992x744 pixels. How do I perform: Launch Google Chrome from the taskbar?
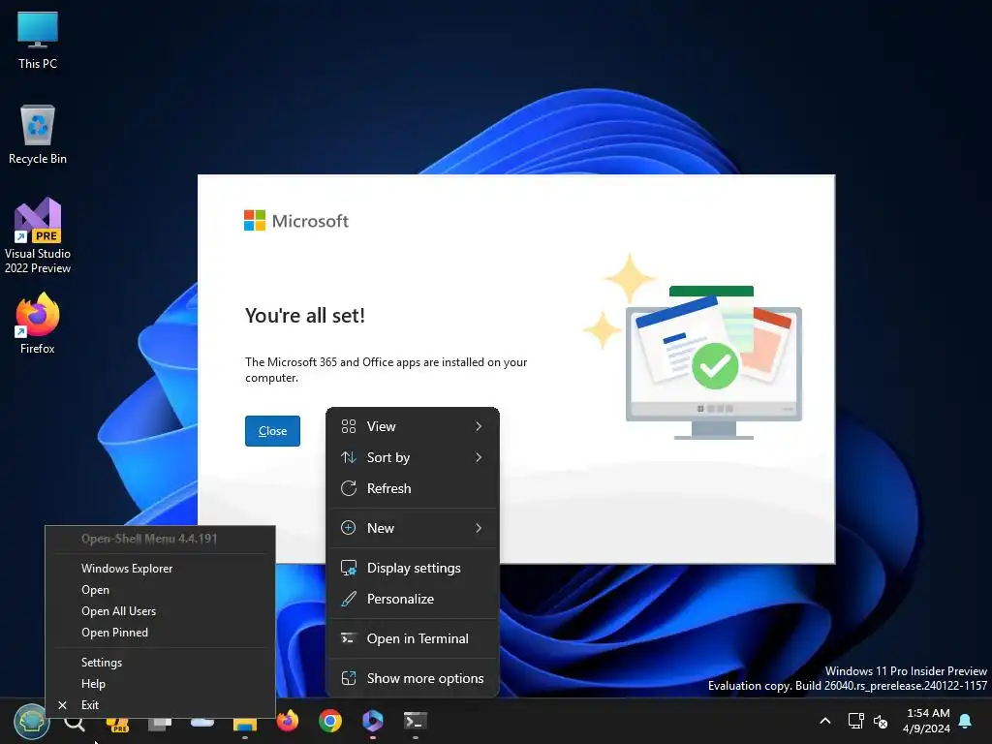pyautogui.click(x=330, y=721)
